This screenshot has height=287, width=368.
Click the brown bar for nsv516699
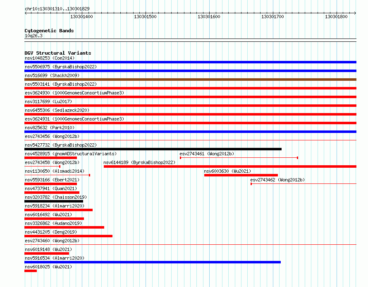pos(190,80)
